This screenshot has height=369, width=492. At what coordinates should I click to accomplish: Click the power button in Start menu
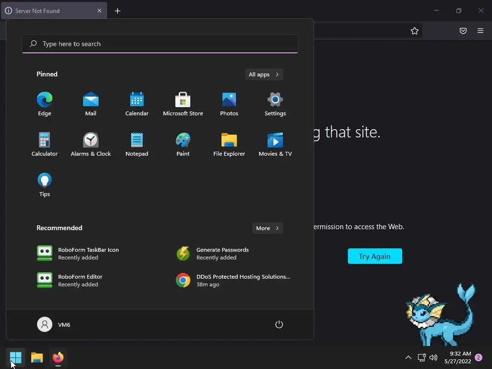(x=279, y=324)
